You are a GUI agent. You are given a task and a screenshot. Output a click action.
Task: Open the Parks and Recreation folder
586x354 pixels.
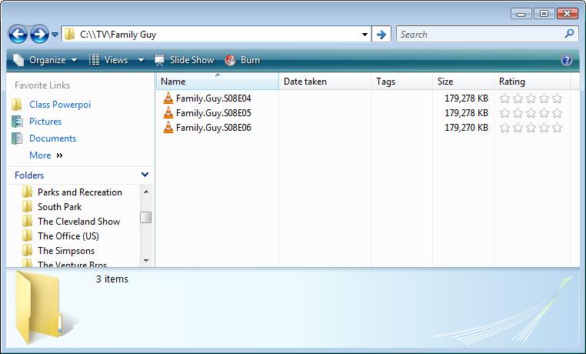(x=80, y=192)
